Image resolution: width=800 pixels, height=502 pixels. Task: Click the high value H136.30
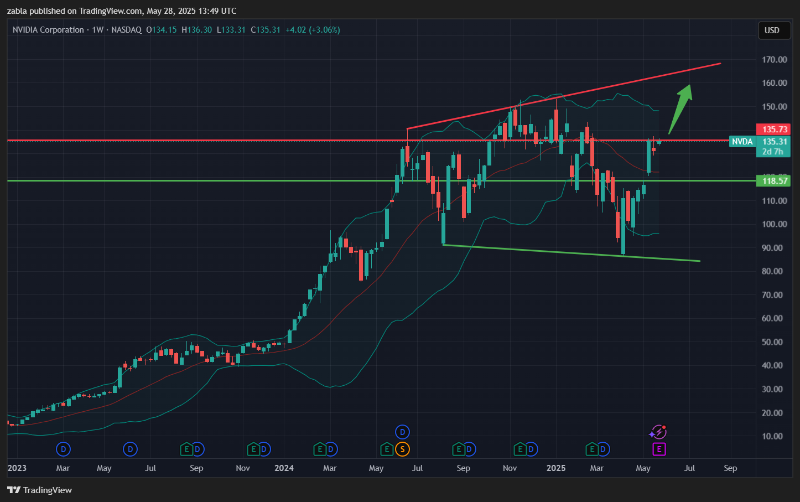196,30
